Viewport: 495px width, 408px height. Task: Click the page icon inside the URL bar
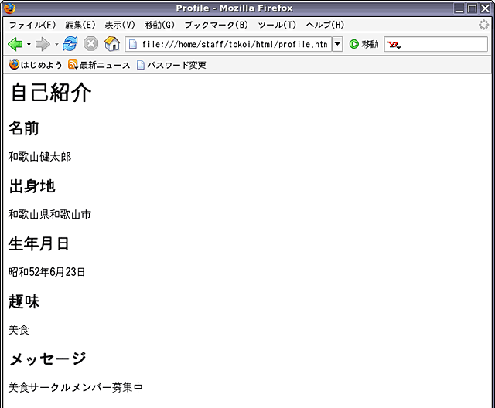point(133,44)
